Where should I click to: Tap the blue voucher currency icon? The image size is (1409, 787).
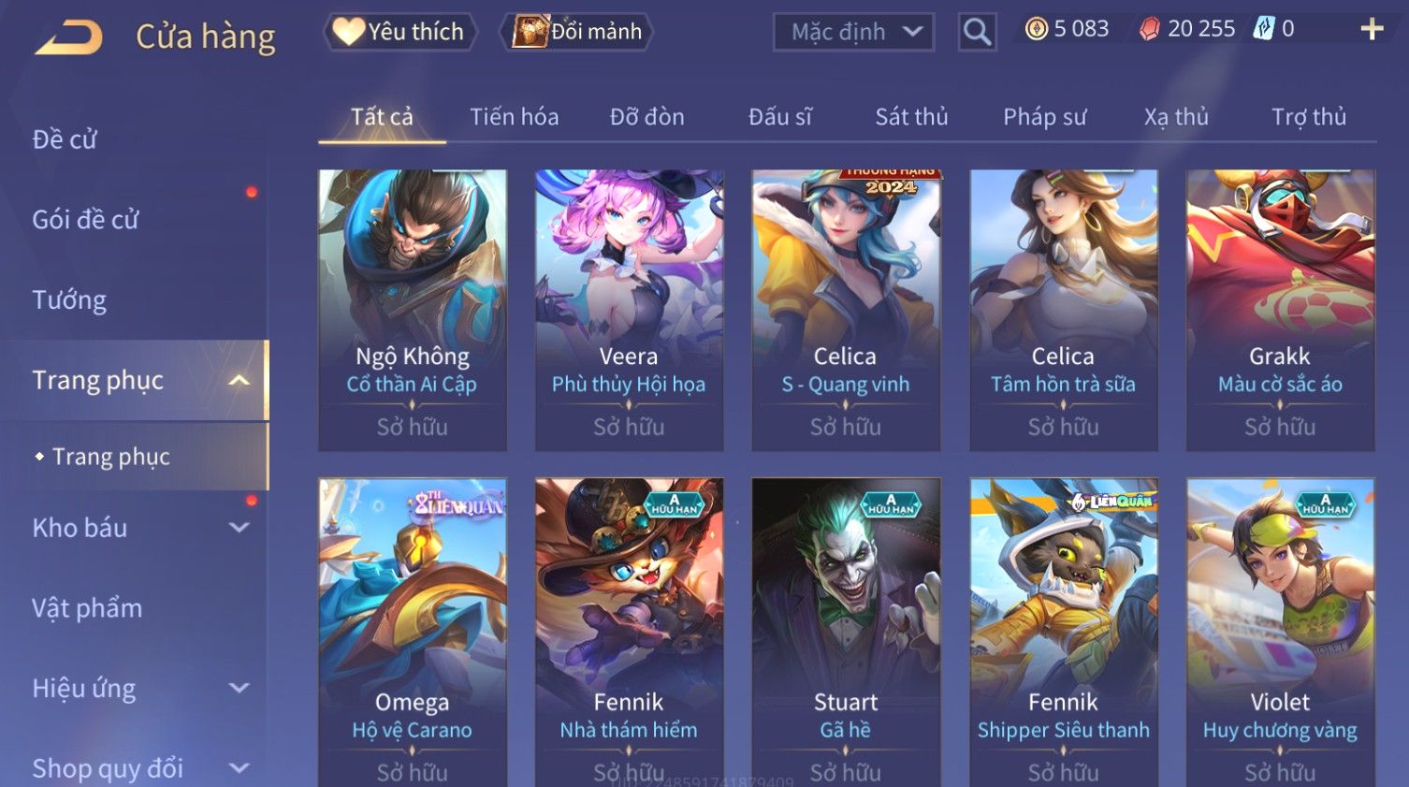click(1264, 29)
